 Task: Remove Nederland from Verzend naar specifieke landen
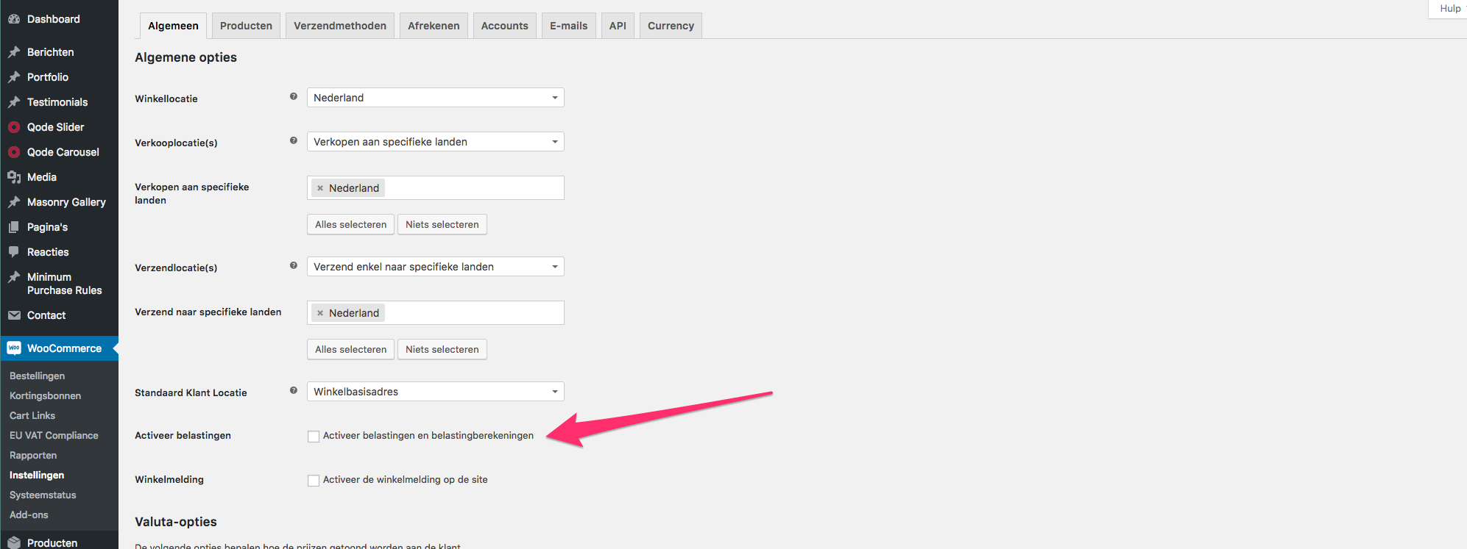pos(320,313)
